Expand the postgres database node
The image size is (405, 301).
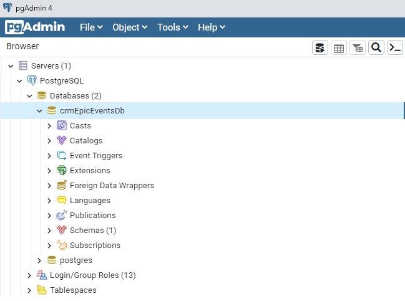(x=39, y=260)
